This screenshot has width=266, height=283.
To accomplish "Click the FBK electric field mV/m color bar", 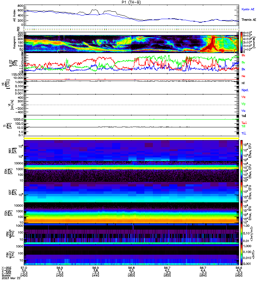I will tap(242, 234).
